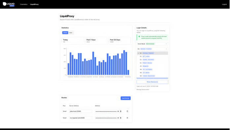Select the EU Sweden Stockholm region
The image size is (231, 130).
point(152,60)
